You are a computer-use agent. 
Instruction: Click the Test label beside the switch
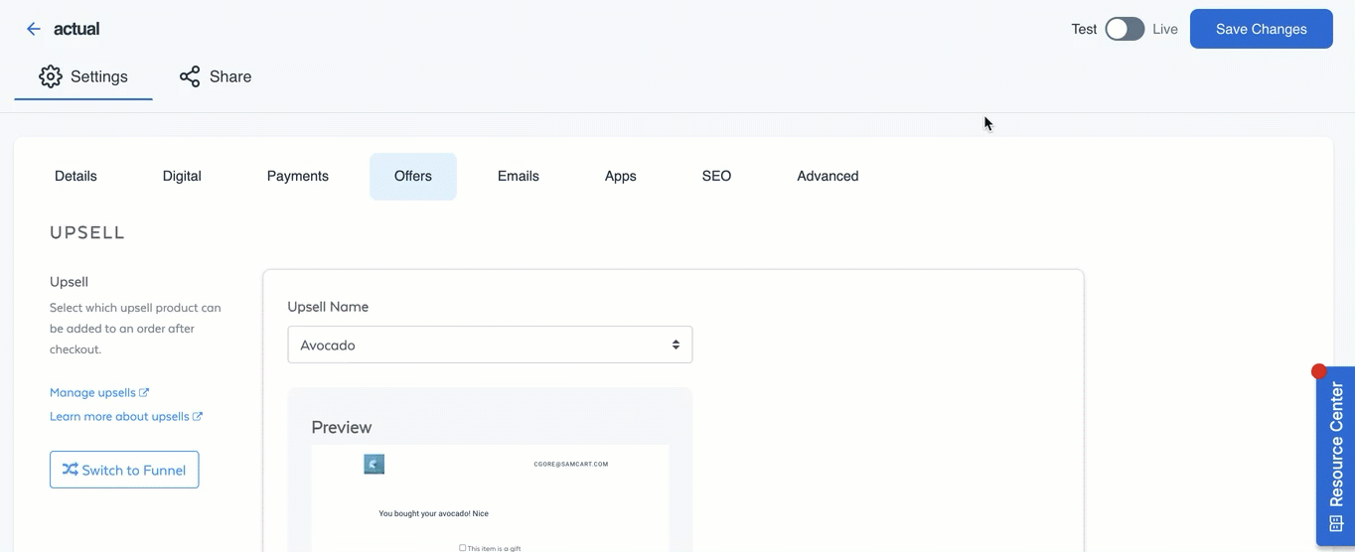(x=1084, y=29)
